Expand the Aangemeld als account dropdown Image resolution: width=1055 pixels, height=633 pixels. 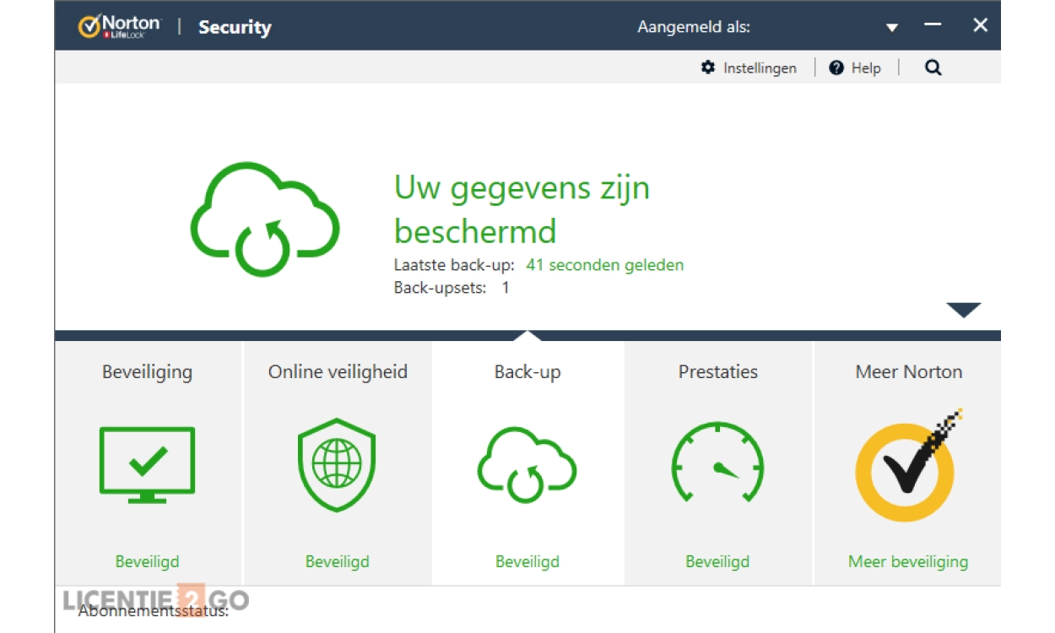pos(892,28)
